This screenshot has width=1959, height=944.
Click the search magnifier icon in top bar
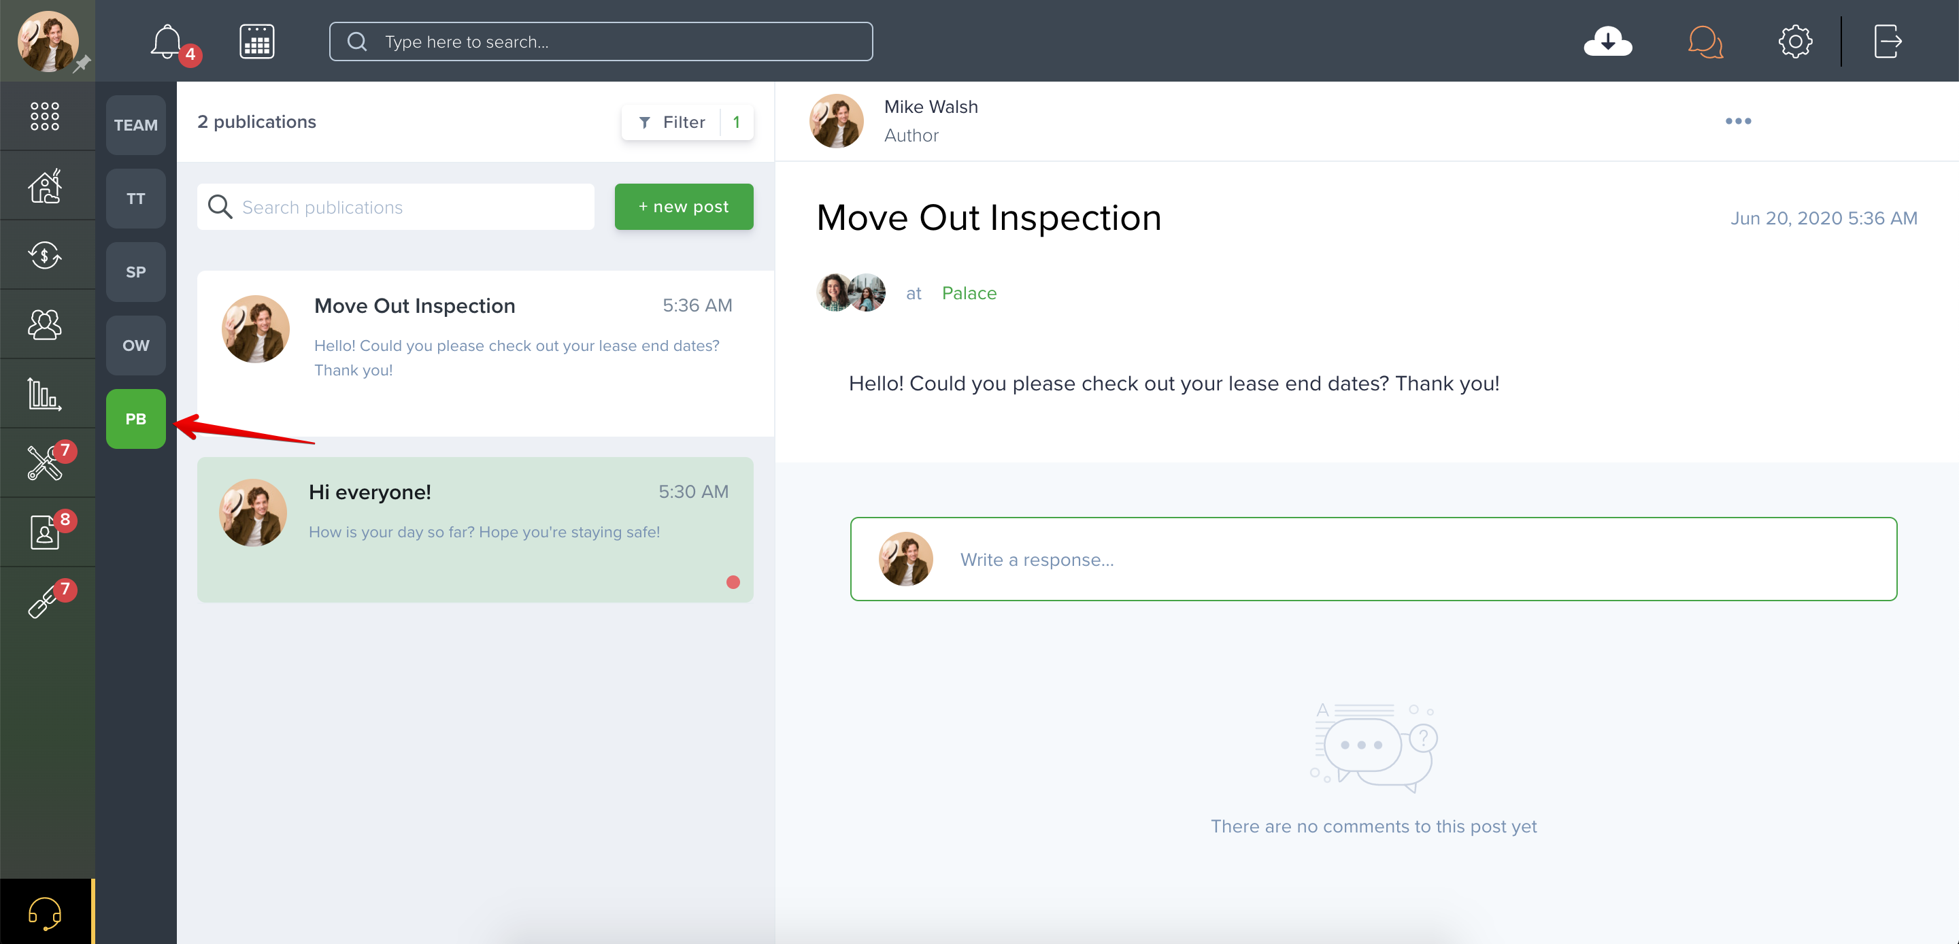[356, 41]
